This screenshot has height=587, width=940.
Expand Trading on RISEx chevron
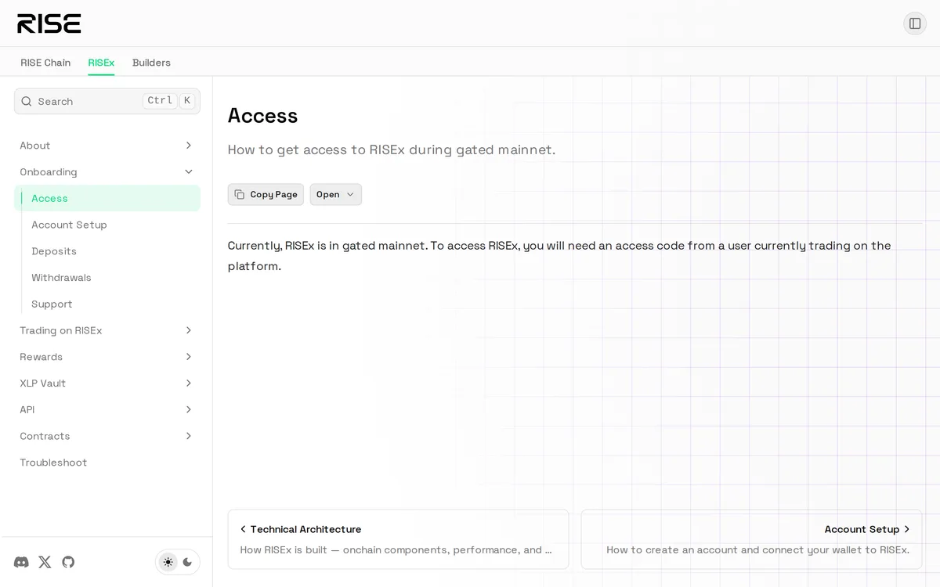[x=189, y=330]
